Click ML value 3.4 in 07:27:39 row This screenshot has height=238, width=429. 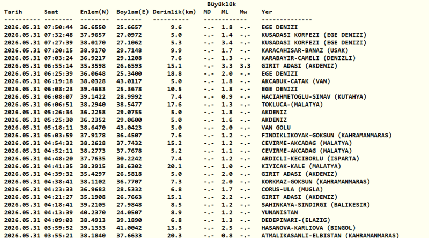click(x=227, y=43)
